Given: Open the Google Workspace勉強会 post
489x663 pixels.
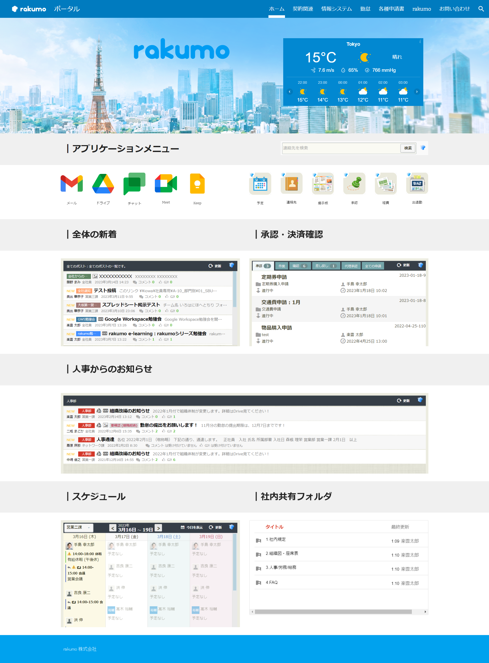Looking at the screenshot, I should click(133, 319).
